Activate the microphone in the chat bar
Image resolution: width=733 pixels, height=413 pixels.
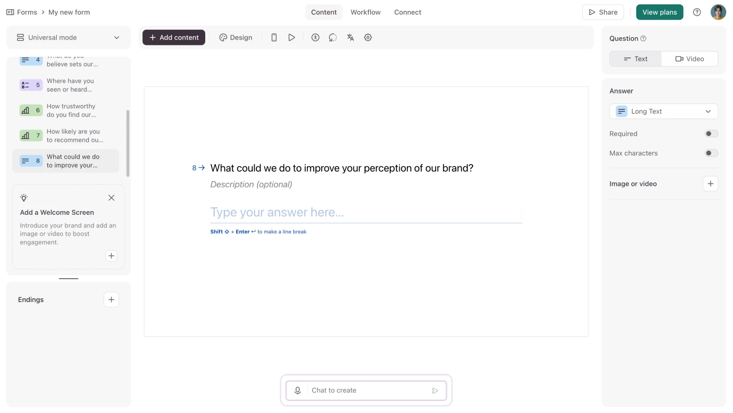pos(298,390)
